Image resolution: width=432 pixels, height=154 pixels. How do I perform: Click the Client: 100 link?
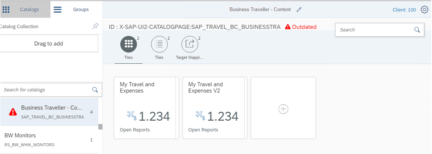(x=404, y=10)
